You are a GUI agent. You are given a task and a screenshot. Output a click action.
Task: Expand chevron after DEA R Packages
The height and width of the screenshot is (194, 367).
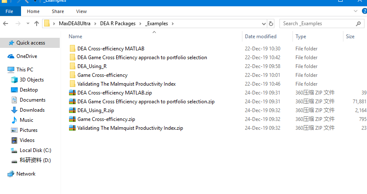140,24
